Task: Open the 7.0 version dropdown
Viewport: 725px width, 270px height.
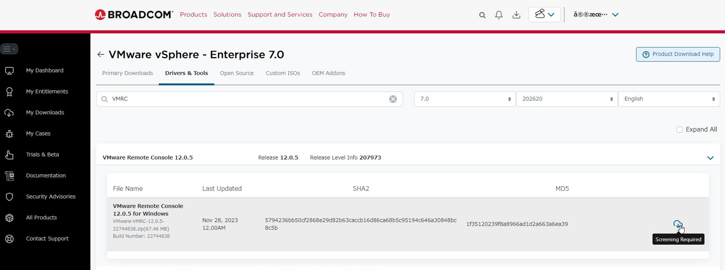Action: (465, 99)
